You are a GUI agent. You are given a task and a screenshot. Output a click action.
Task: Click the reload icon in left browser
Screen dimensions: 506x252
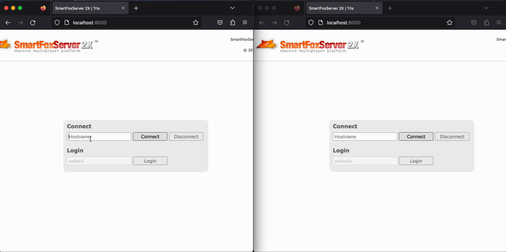(x=33, y=22)
